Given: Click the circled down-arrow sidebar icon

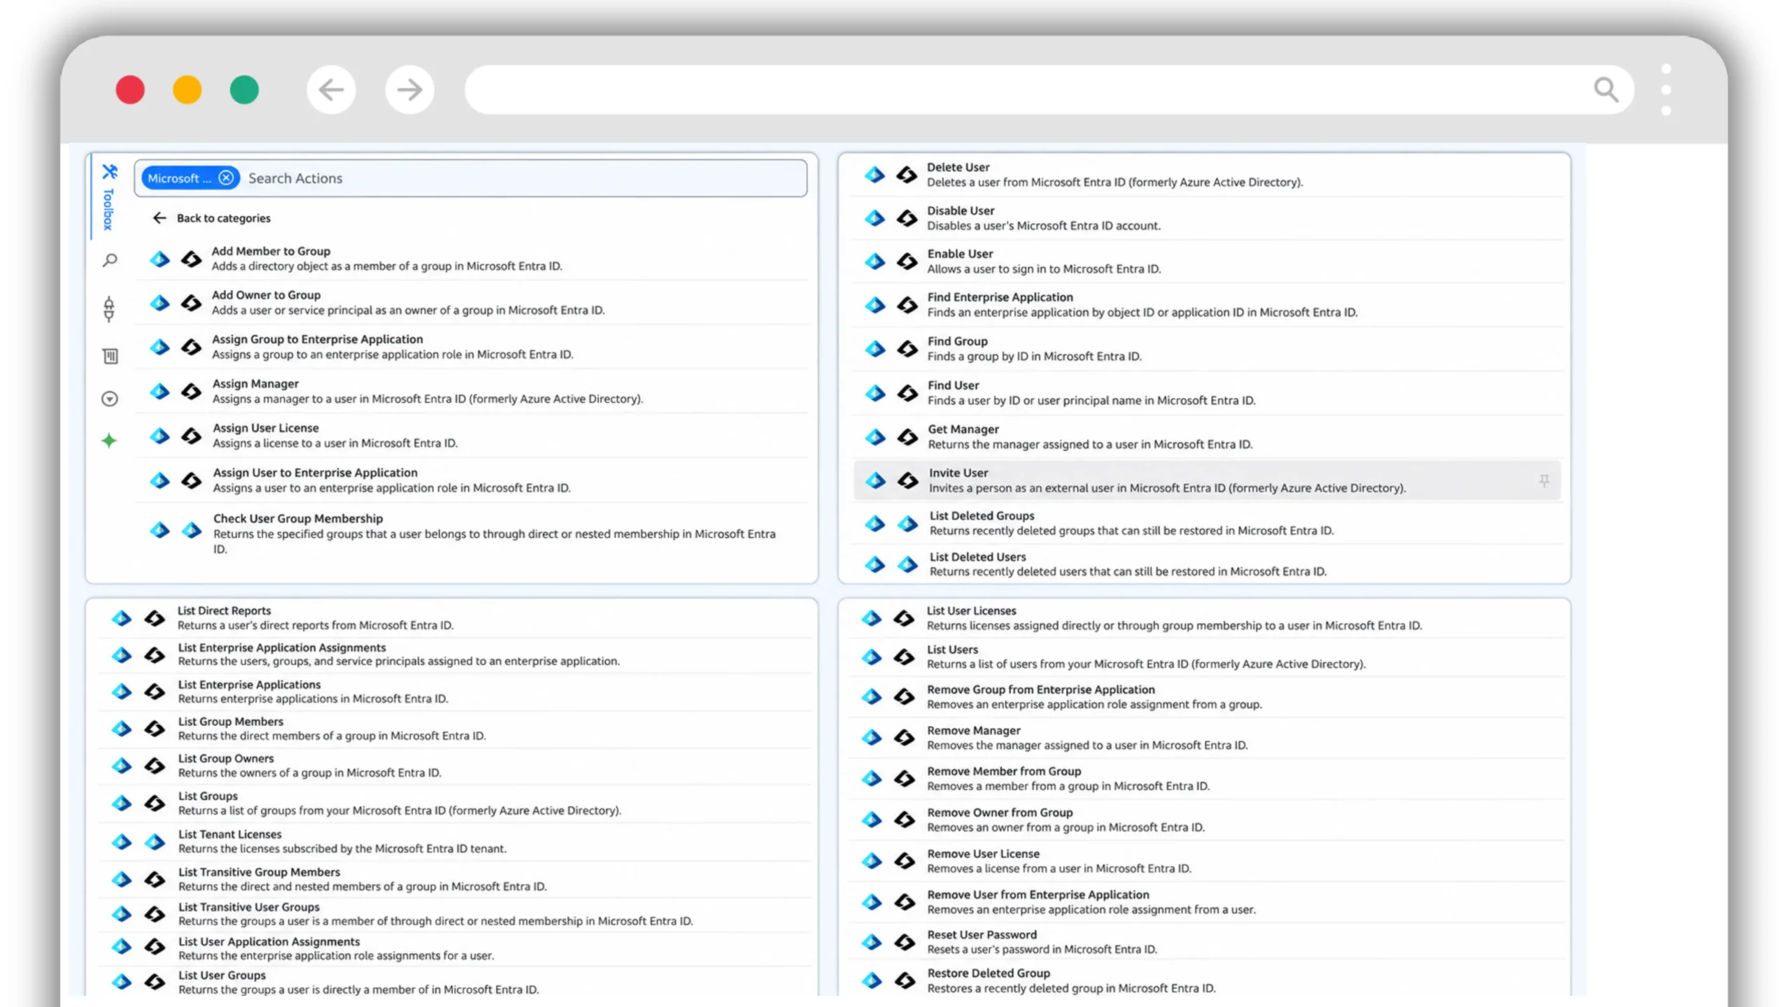Looking at the screenshot, I should coord(110,399).
